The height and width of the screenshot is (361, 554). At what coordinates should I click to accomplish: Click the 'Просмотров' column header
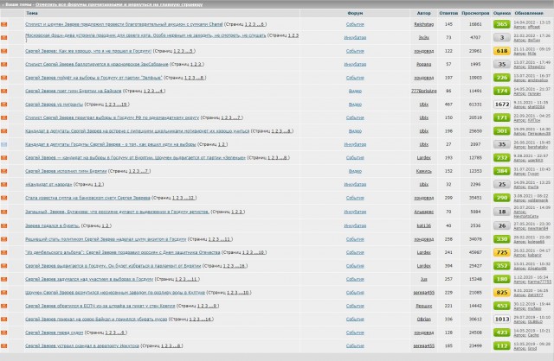point(475,13)
